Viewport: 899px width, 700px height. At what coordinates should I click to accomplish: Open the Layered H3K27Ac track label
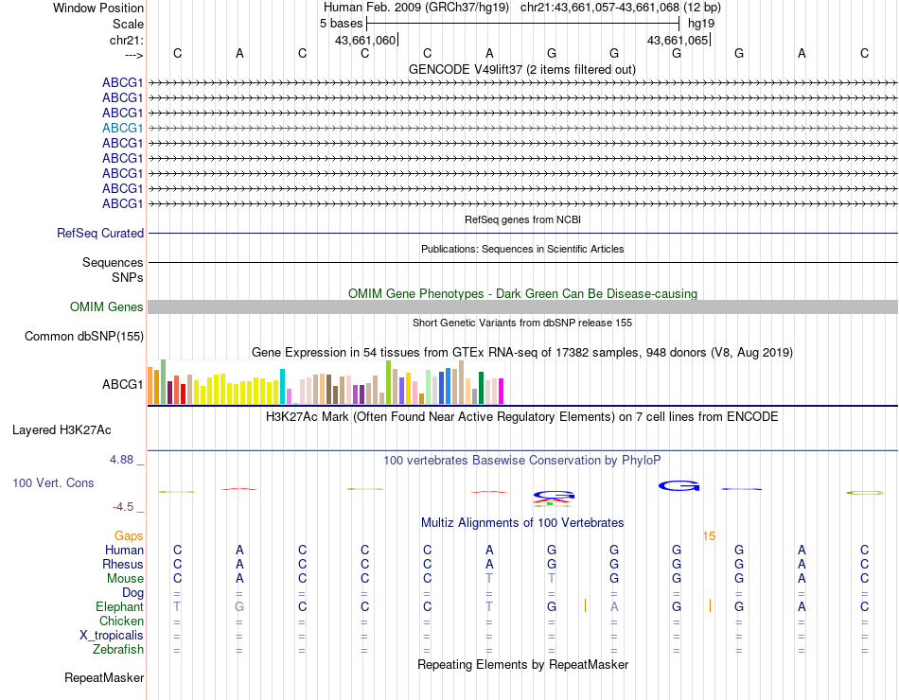pos(62,430)
